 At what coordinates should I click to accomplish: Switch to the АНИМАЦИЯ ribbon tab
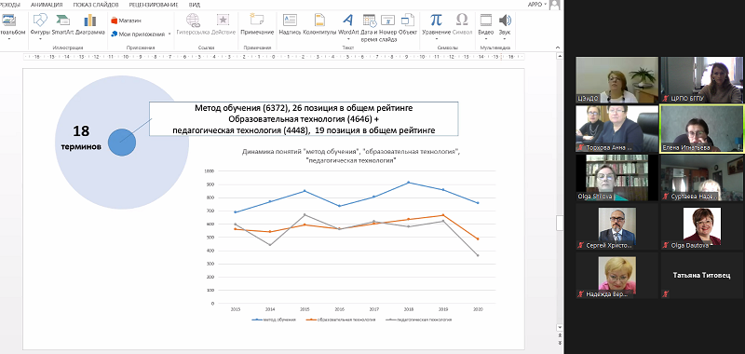click(x=47, y=5)
